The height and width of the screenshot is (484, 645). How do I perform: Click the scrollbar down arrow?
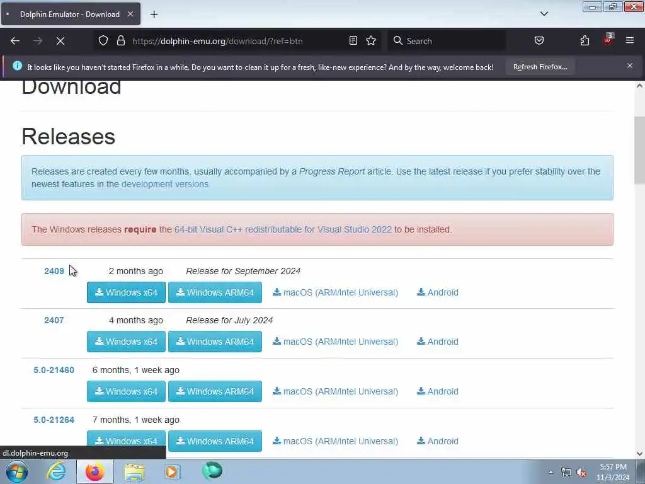pyautogui.click(x=639, y=454)
